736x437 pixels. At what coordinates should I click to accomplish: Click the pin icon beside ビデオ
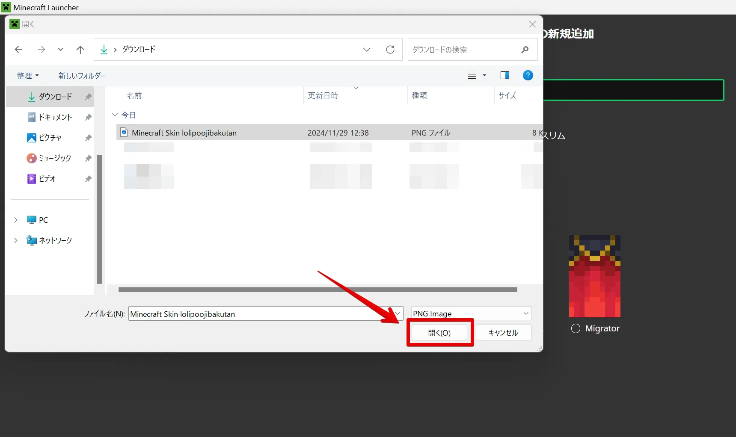[x=88, y=179]
